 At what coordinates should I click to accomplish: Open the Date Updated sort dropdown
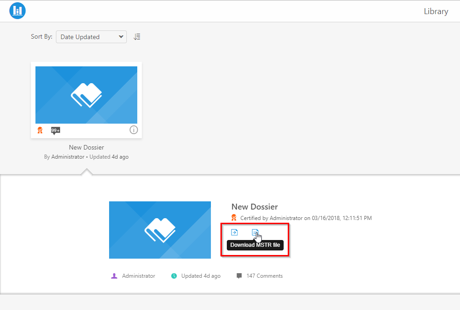[x=91, y=37]
